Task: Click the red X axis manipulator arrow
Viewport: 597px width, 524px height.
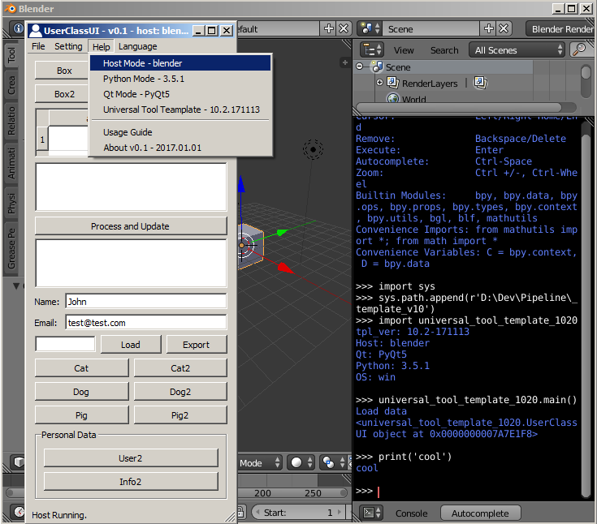Action: [285, 268]
